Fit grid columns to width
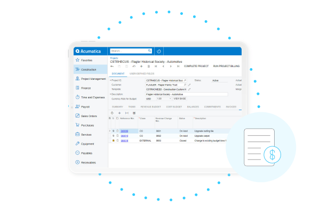 pyautogui.click(x=127, y=113)
